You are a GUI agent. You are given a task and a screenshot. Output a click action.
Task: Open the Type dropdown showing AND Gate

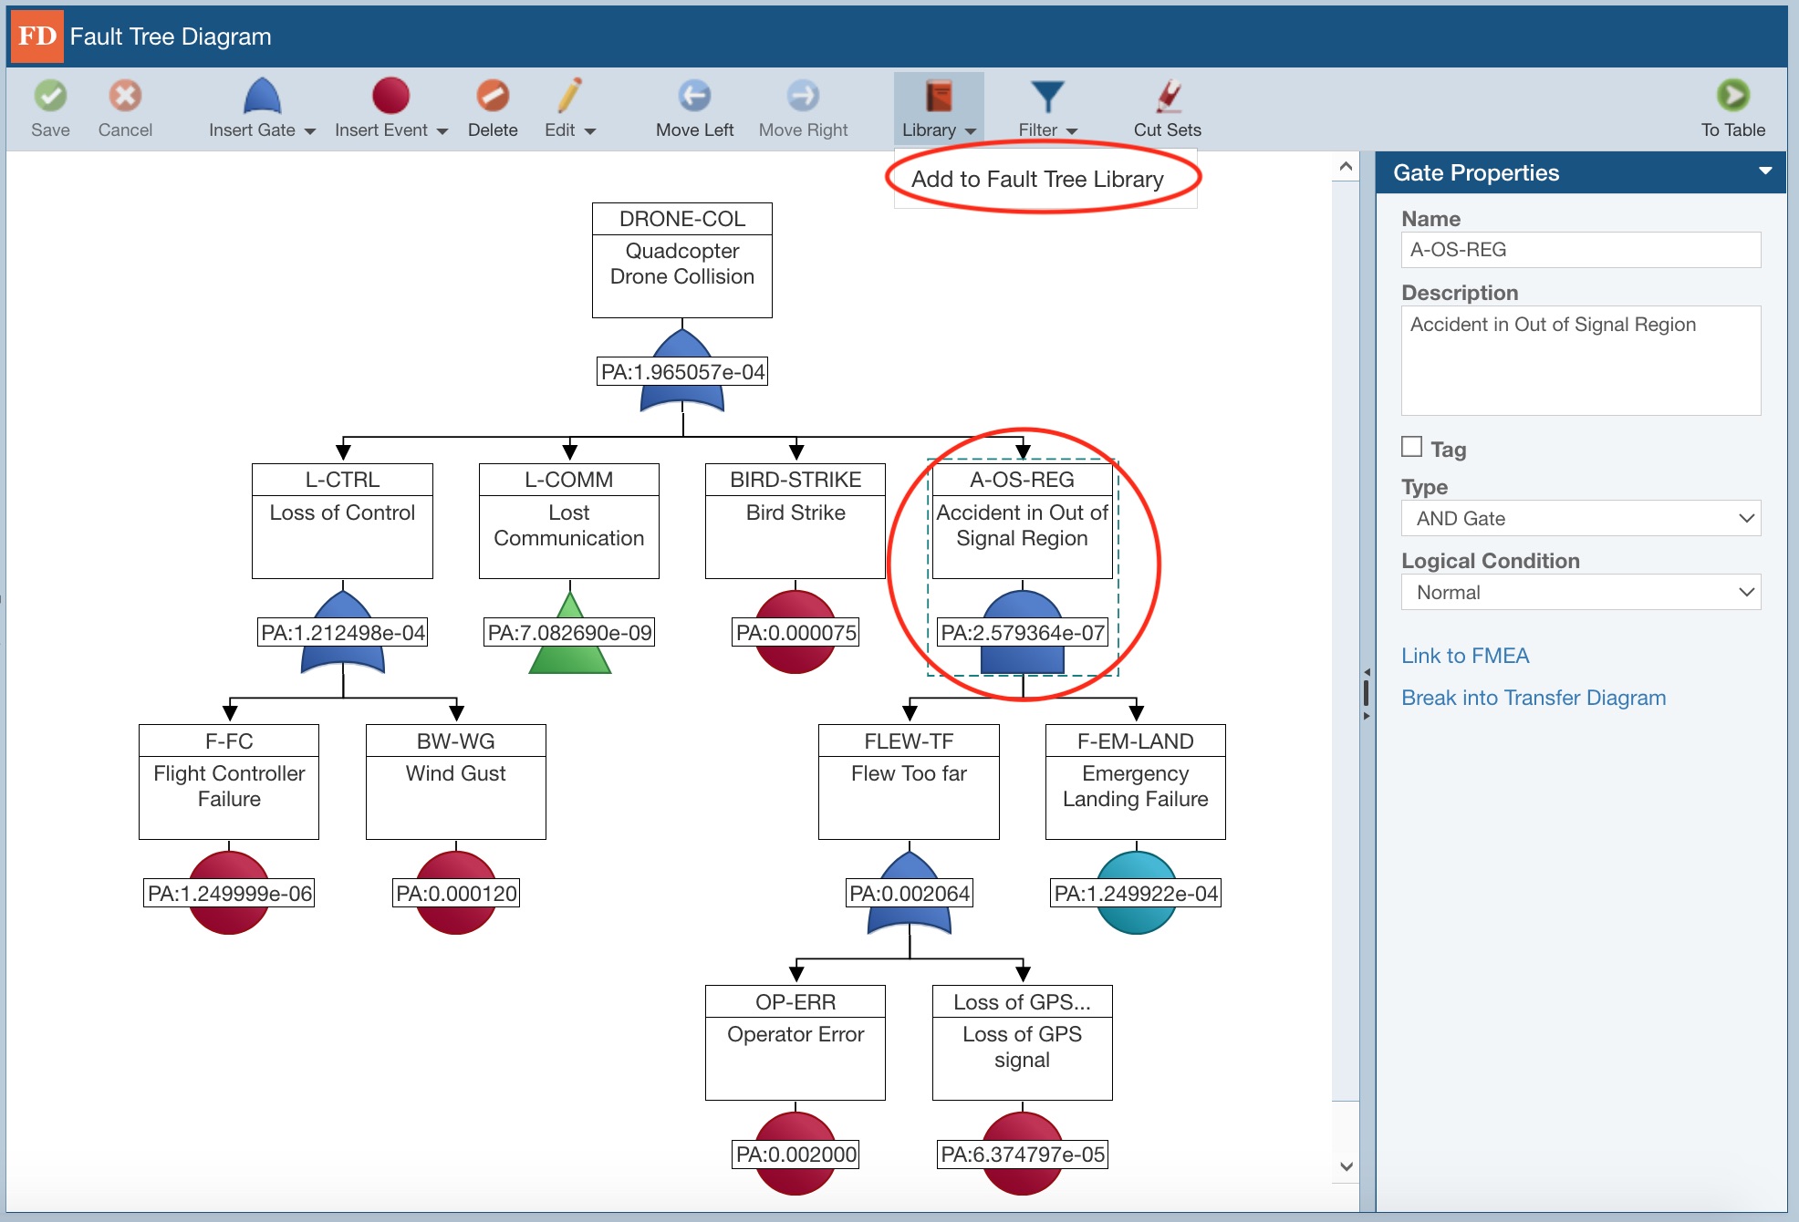point(1581,518)
